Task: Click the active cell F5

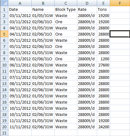Action: [x=120, y=34]
